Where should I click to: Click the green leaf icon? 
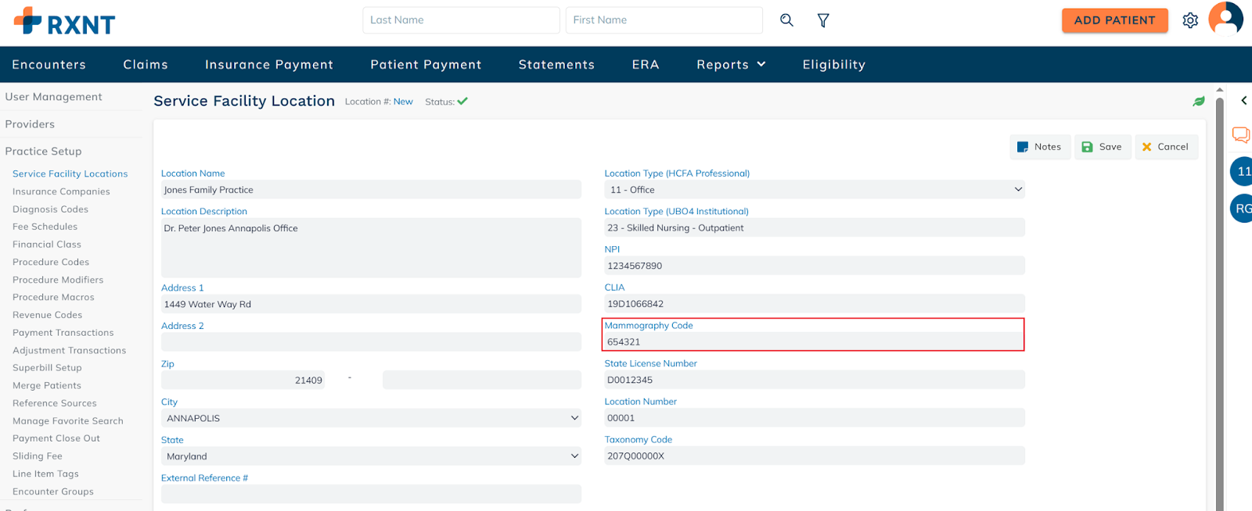tap(1198, 102)
